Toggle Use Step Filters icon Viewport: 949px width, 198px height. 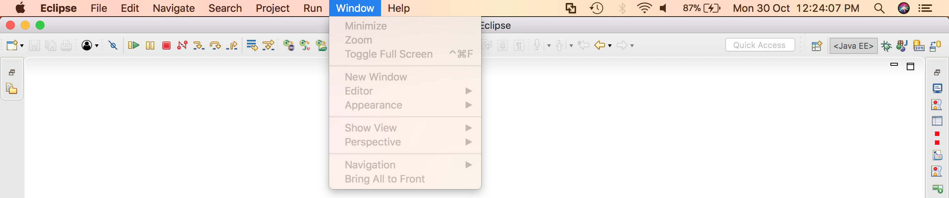pyautogui.click(x=268, y=45)
